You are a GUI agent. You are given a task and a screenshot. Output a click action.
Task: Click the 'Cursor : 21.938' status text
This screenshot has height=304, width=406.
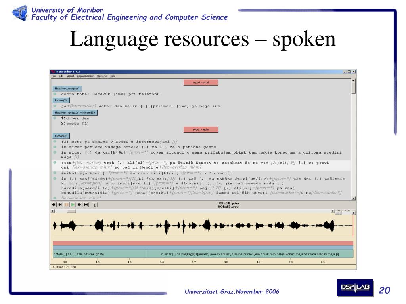[65, 267]
